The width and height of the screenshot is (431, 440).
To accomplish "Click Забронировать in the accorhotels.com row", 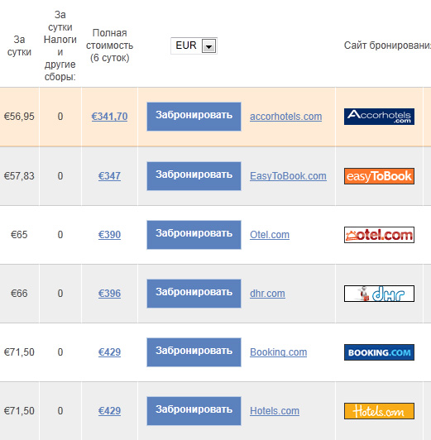I will 194,117.
